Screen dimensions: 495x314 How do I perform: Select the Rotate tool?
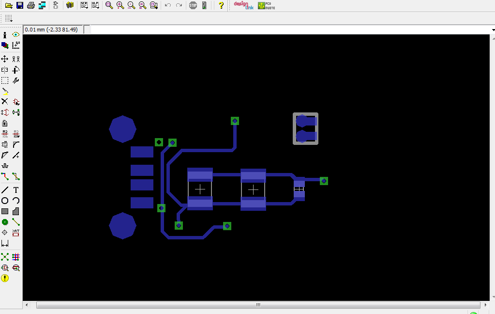(x=16, y=70)
